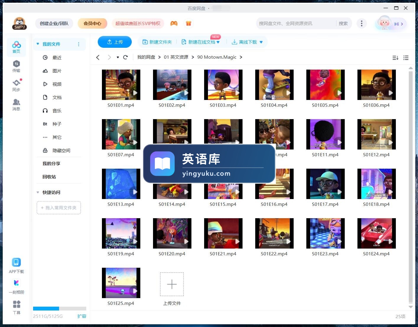Select S01E03.mp4 thumbnail
This screenshot has width=418, height=327.
coord(223,85)
